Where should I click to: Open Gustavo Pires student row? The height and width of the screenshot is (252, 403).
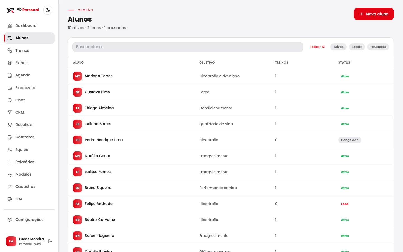click(x=231, y=92)
